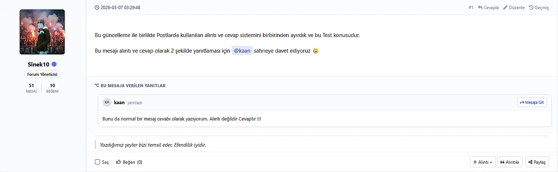Viewport: 558px width, 172px height.
Task: Click Cevapla to reply to the post
Action: (x=488, y=7)
